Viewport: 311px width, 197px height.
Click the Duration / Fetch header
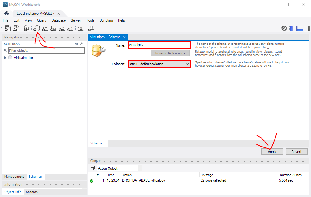tap(290, 175)
